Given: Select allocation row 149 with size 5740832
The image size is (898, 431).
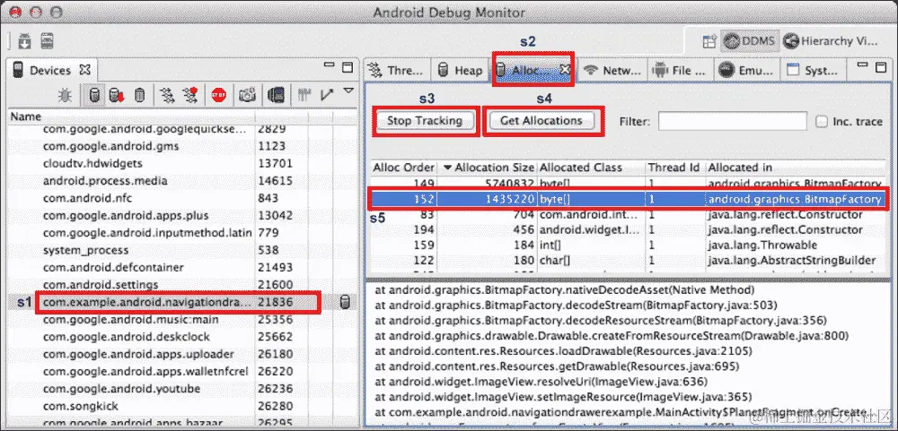Looking at the screenshot, I should [x=627, y=184].
